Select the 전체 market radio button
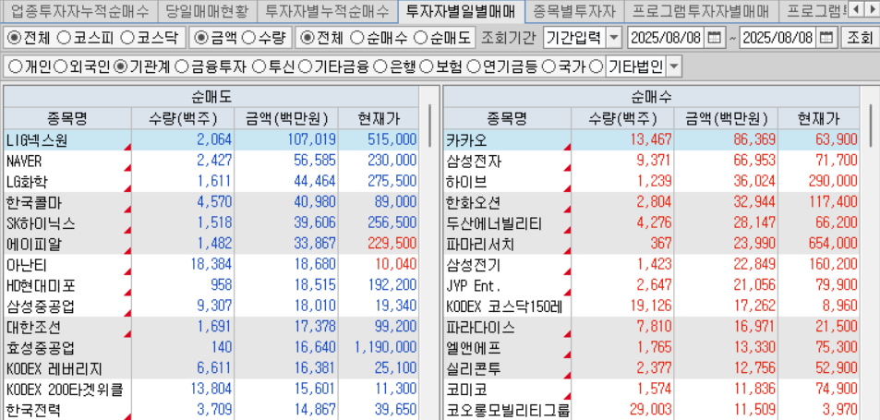Viewport: 880px width, 420px height. pyautogui.click(x=15, y=38)
